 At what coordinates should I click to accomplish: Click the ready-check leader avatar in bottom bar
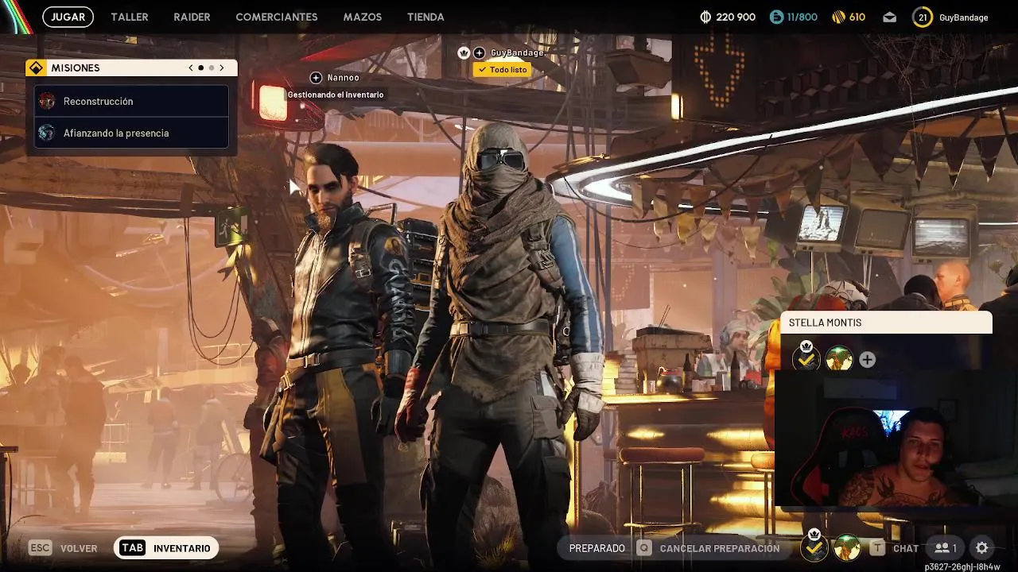pyautogui.click(x=814, y=547)
